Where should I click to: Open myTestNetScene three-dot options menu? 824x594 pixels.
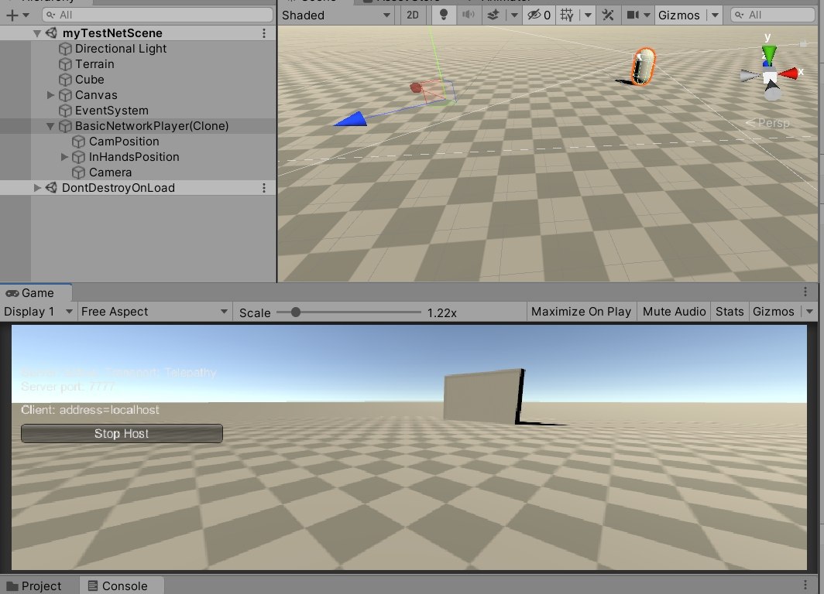(x=264, y=33)
